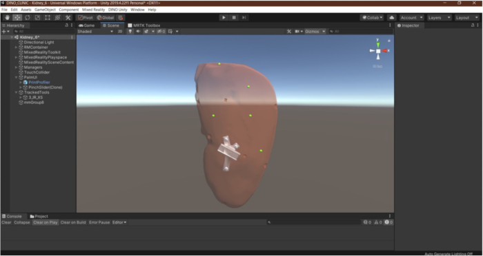483x256 pixels.
Task: Open the Shaded draw mode dropdown
Action: [x=95, y=32]
